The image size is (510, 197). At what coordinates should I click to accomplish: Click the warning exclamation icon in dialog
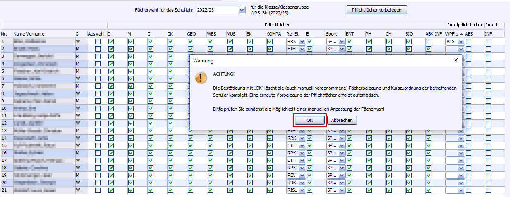coord(201,78)
